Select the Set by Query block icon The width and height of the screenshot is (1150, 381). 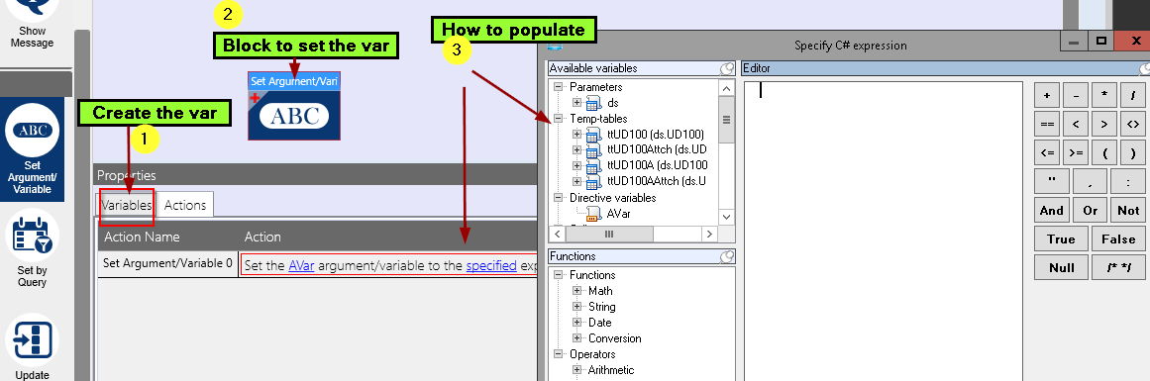33,235
